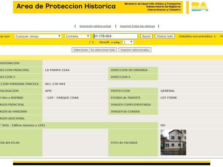Click the 'Mostrar todo' button

click(x=165, y=36)
